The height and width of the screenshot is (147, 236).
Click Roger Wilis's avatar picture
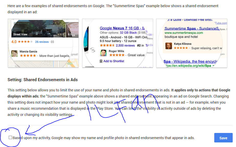point(103,53)
